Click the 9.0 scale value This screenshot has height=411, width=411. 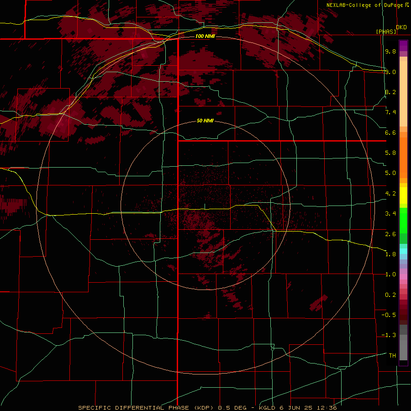coord(390,72)
